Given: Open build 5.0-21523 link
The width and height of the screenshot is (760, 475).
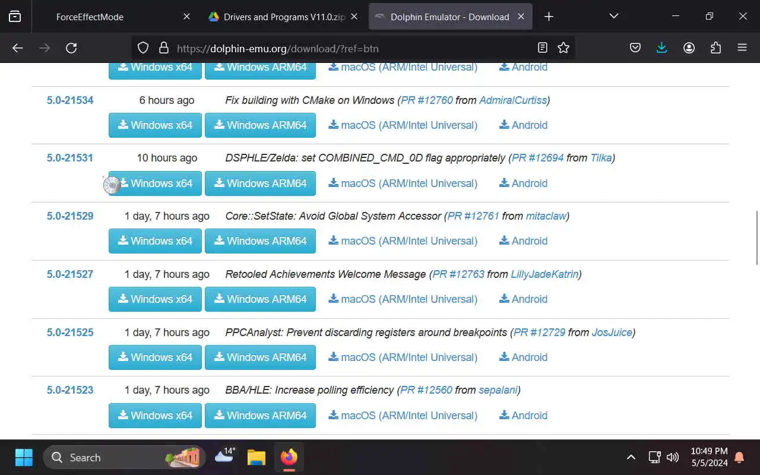Looking at the screenshot, I should pos(70,390).
